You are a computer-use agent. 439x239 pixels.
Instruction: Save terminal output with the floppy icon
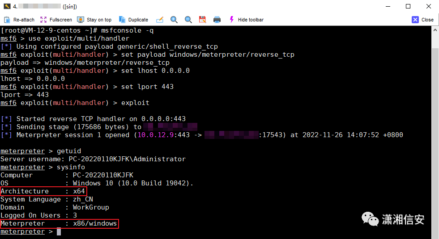click(x=202, y=20)
